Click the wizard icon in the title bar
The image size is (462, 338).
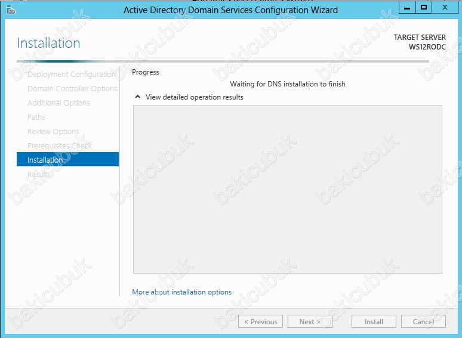coord(11,10)
